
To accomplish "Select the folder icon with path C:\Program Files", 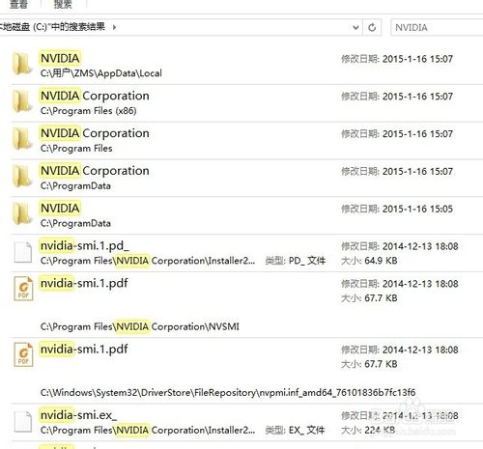I will [22, 139].
